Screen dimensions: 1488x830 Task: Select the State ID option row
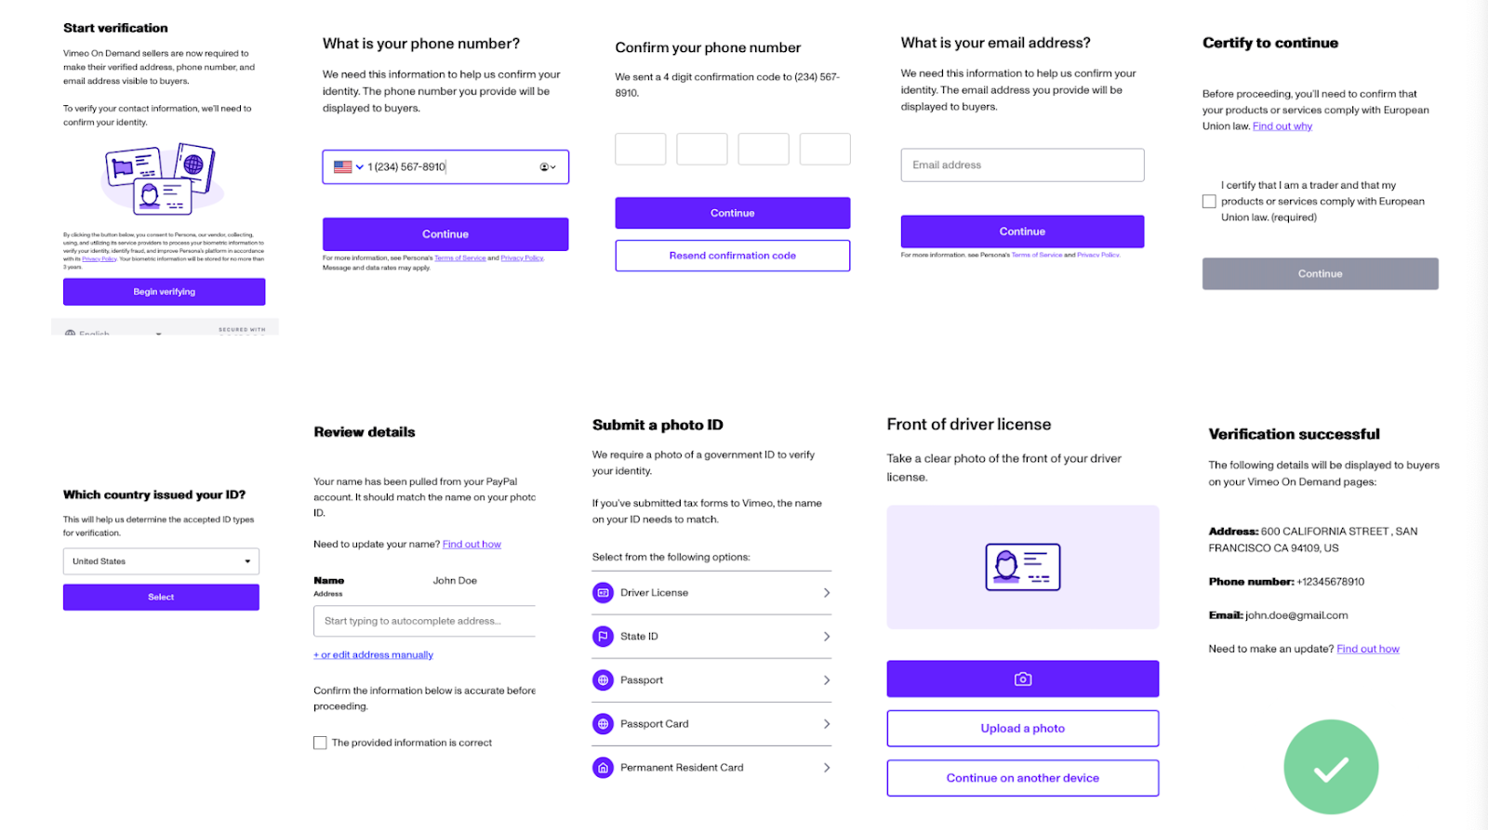click(x=711, y=637)
